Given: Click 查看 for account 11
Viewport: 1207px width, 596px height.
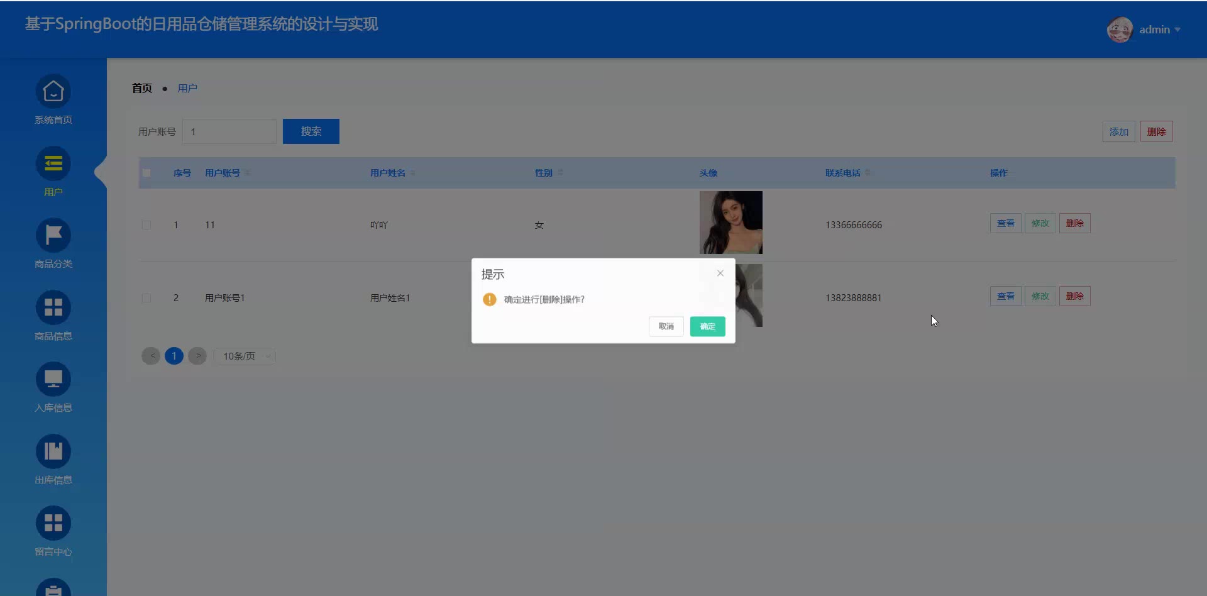Looking at the screenshot, I should click(1006, 223).
